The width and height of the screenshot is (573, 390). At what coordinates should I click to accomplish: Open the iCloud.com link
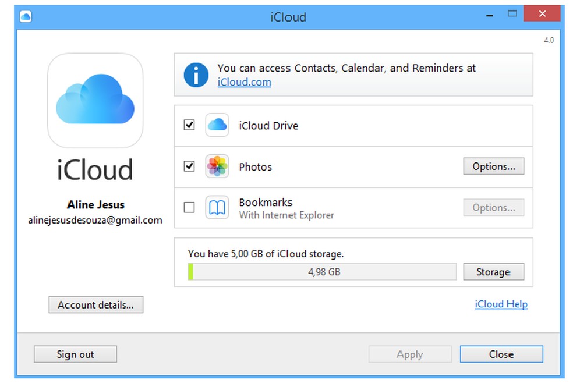(x=244, y=82)
